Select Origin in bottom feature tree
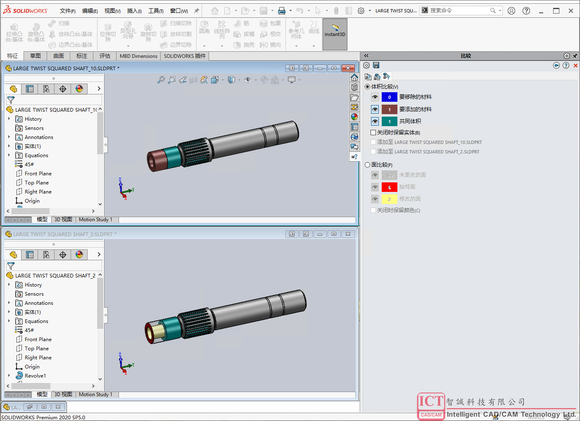Viewport: 580px width, 421px height. (32, 366)
